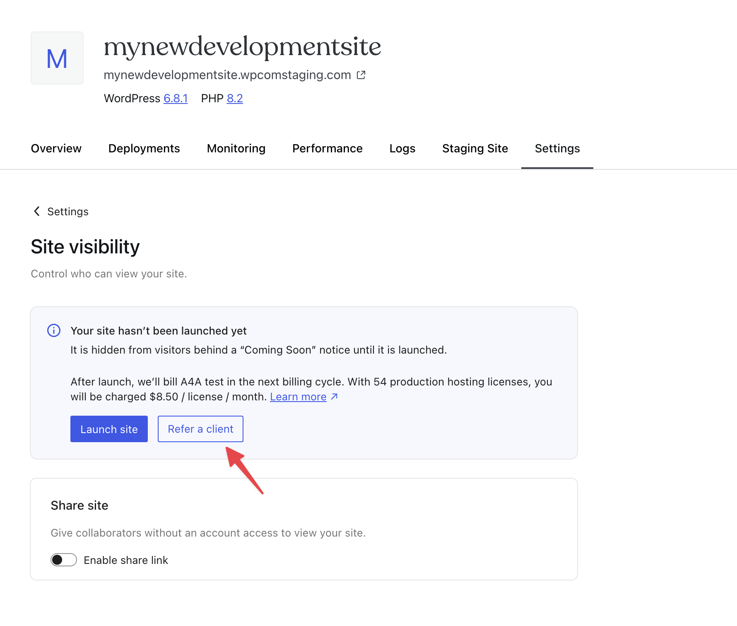The image size is (737, 626).
Task: Select the Settings tab
Action: point(557,148)
